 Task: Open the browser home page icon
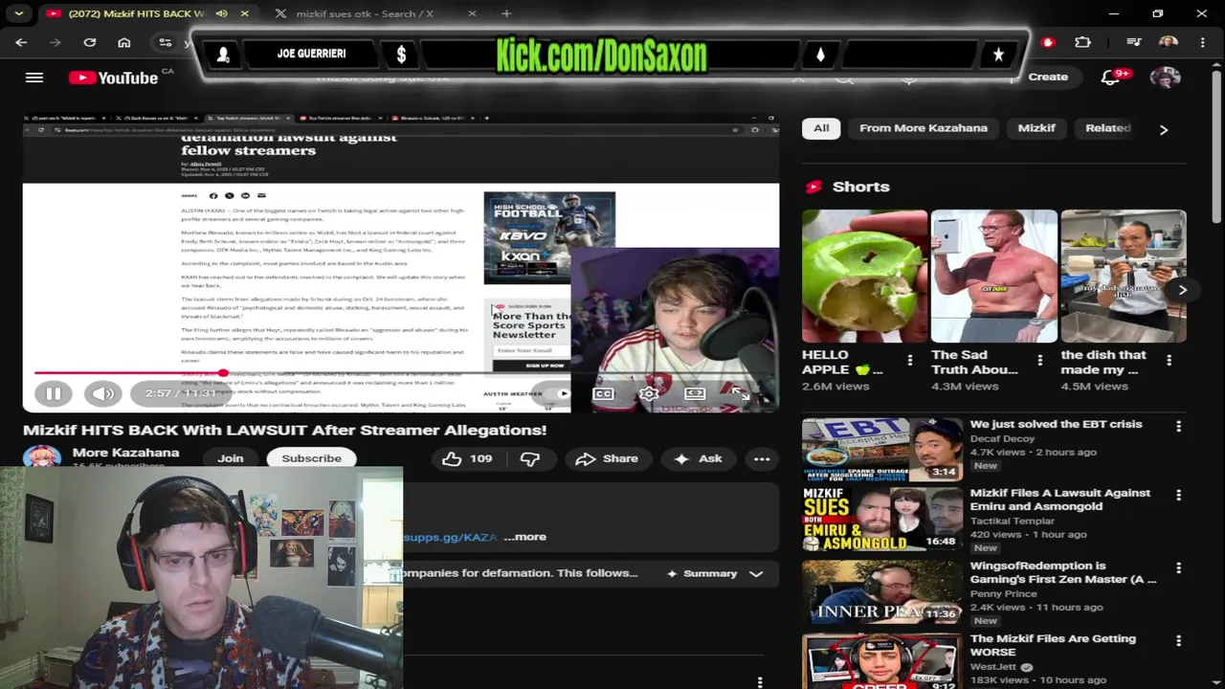(x=124, y=42)
